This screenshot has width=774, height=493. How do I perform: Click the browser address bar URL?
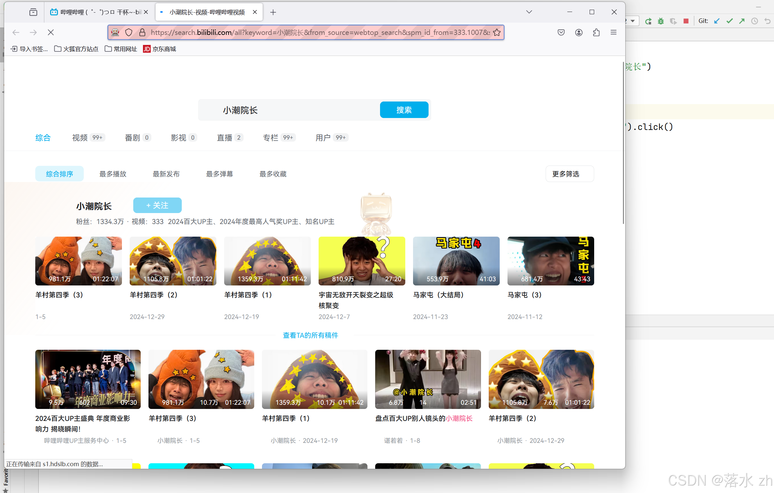tap(320, 32)
